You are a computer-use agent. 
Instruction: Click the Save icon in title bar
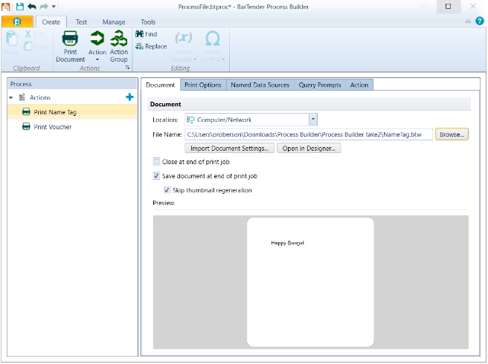[20, 6]
